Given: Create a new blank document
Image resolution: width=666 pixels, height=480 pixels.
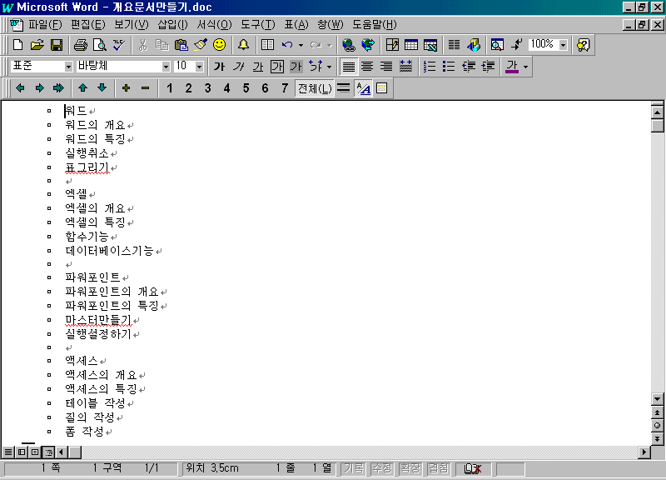Looking at the screenshot, I should click(17, 45).
